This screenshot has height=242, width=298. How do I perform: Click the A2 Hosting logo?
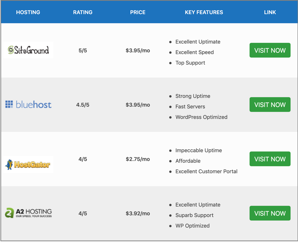[28, 213]
